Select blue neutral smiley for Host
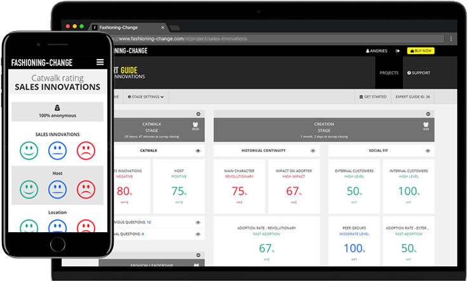 pyautogui.click(x=58, y=190)
